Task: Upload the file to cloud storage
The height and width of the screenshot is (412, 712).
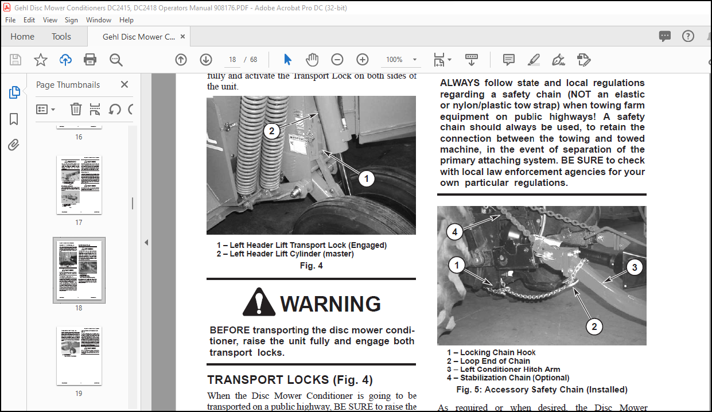Action: click(x=65, y=60)
